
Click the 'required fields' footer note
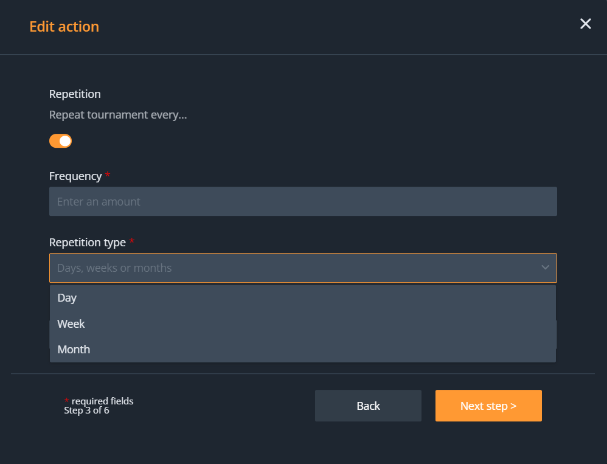click(102, 401)
